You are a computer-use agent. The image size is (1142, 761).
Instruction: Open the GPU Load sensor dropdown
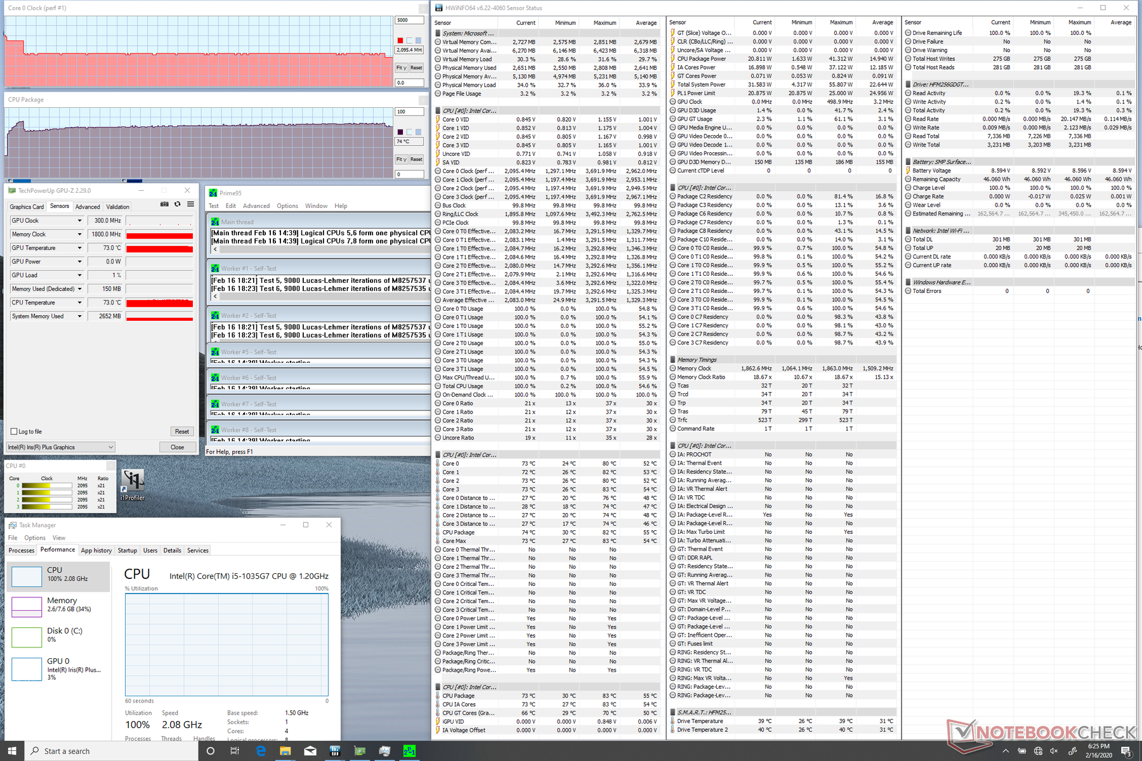(79, 275)
